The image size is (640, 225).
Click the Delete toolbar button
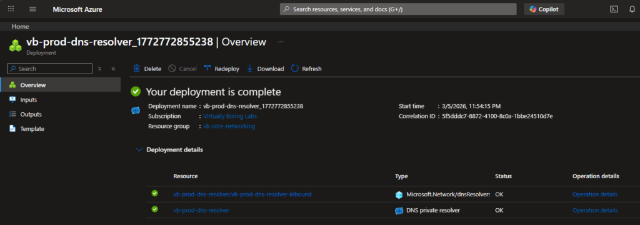tap(147, 69)
